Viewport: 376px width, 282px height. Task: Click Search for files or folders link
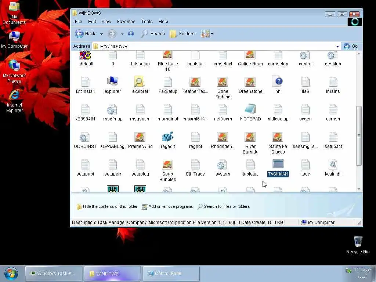click(224, 206)
